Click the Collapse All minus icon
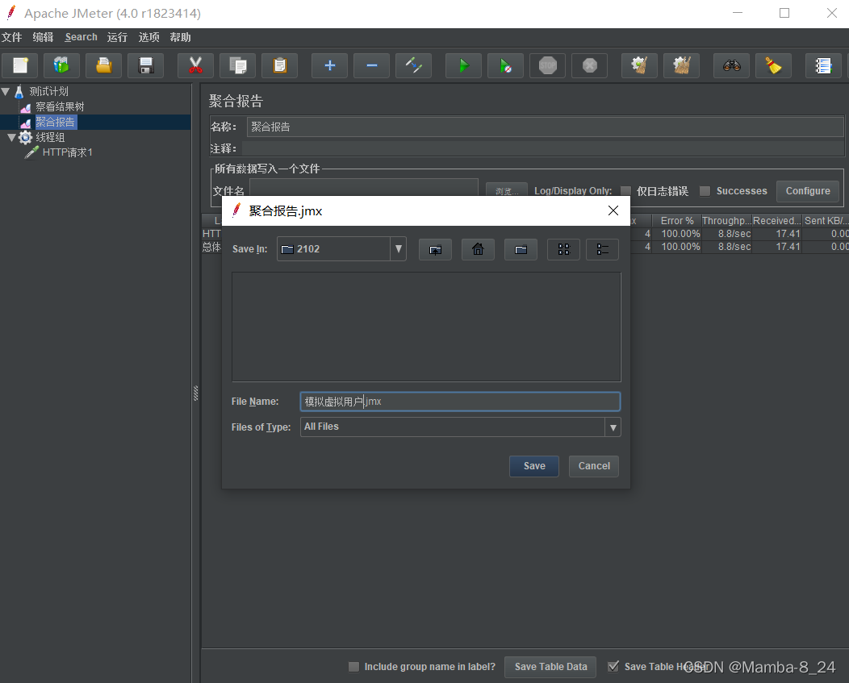 click(x=371, y=65)
